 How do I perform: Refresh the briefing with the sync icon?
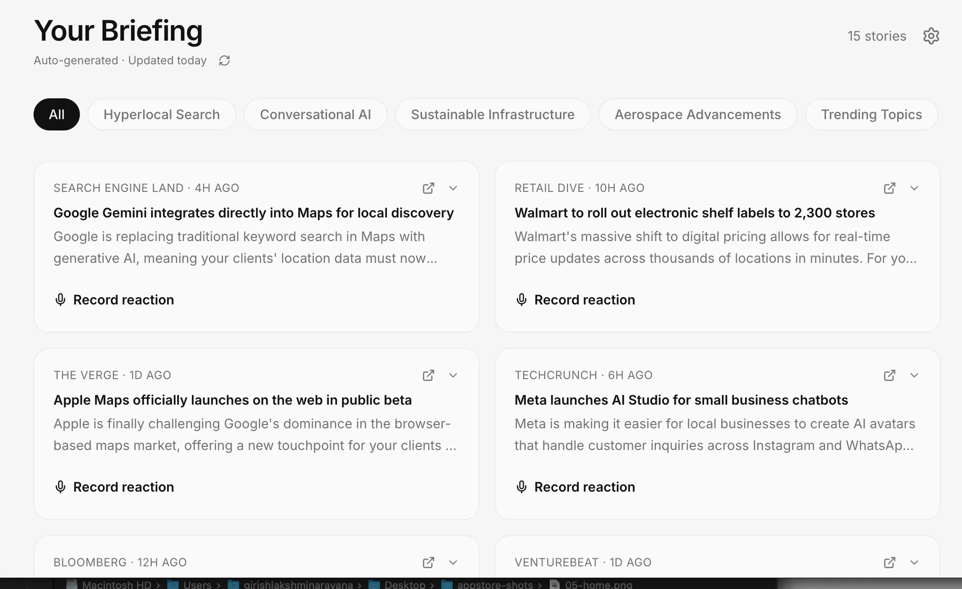[224, 60]
